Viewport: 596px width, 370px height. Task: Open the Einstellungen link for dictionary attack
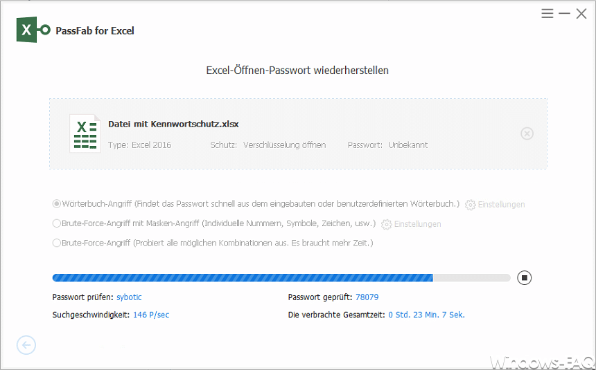coord(501,205)
